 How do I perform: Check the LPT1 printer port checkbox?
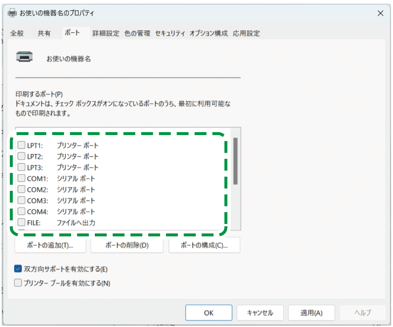click(x=22, y=145)
